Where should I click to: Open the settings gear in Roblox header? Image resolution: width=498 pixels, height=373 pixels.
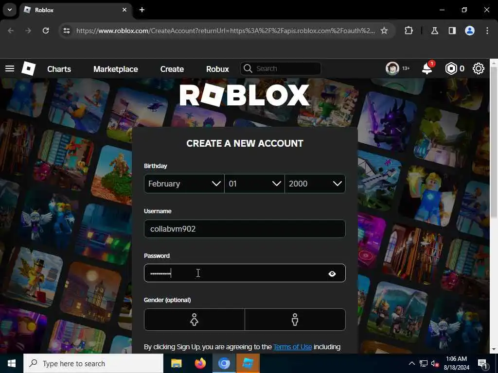(479, 68)
